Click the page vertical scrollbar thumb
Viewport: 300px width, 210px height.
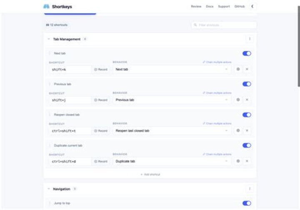(x=299, y=46)
